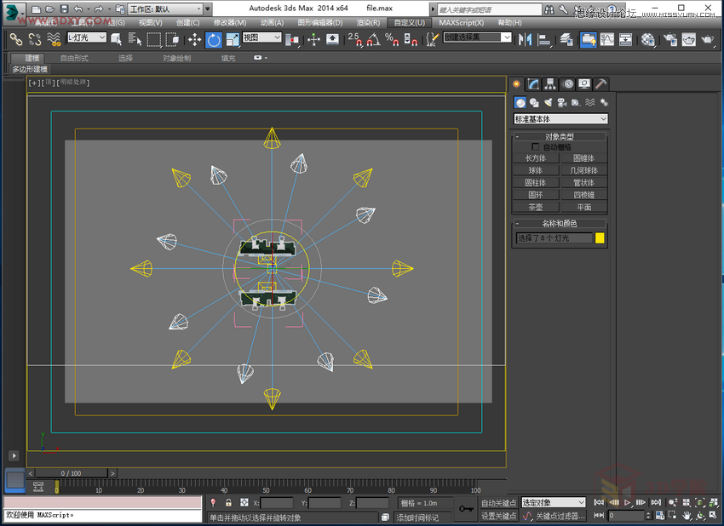The width and height of the screenshot is (724, 526).
Task: Open the 标准基本体 dropdown list
Action: pos(560,119)
